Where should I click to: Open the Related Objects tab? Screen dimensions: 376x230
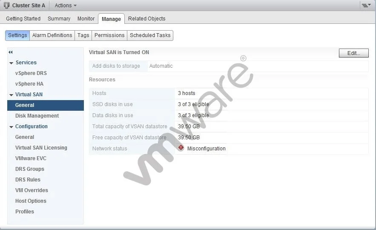click(x=147, y=18)
